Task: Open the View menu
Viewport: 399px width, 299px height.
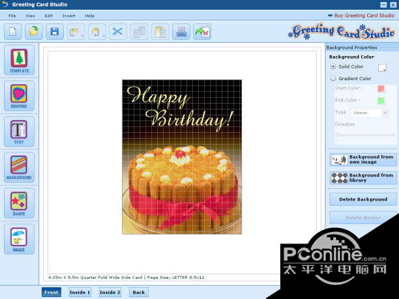Action: coord(30,16)
